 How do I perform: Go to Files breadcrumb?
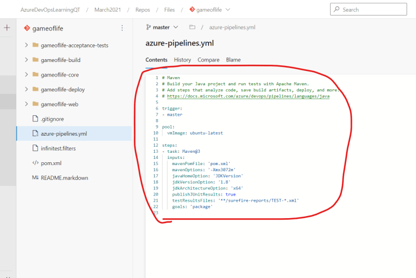click(169, 10)
